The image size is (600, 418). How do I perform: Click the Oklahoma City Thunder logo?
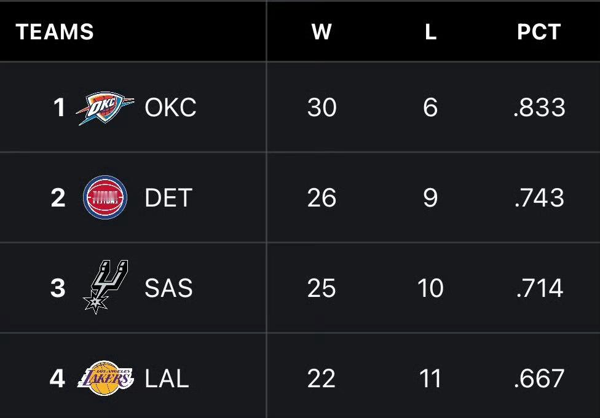click(x=105, y=108)
